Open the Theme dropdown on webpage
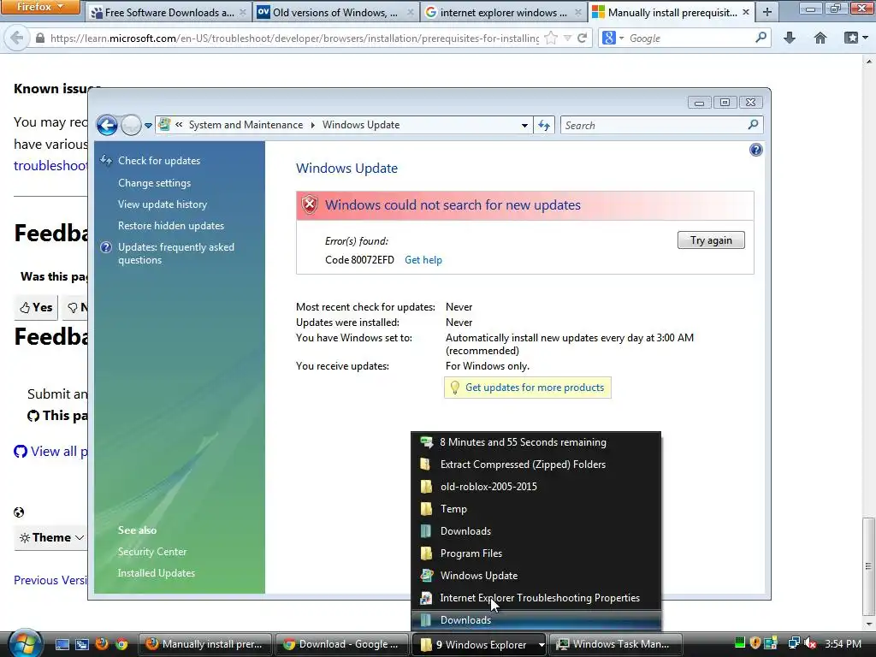 [x=51, y=537]
